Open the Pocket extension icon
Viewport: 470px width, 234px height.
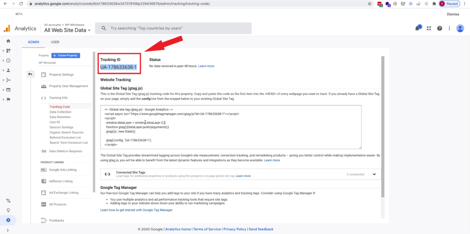403,4
